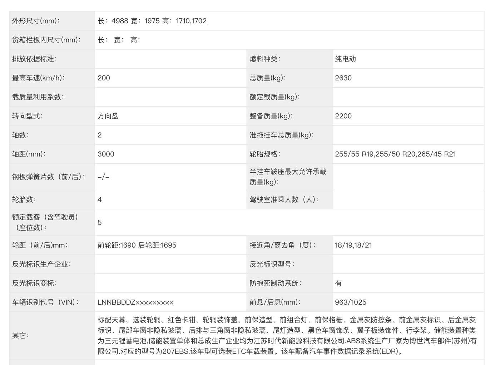Click the 轴距 value 3000
This screenshot has height=365, width=495.
coord(106,154)
